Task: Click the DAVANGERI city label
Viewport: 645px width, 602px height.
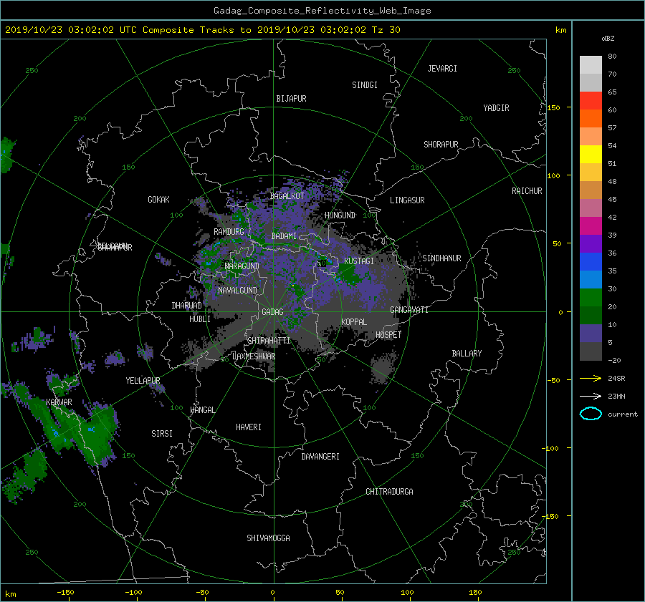Action: point(320,457)
